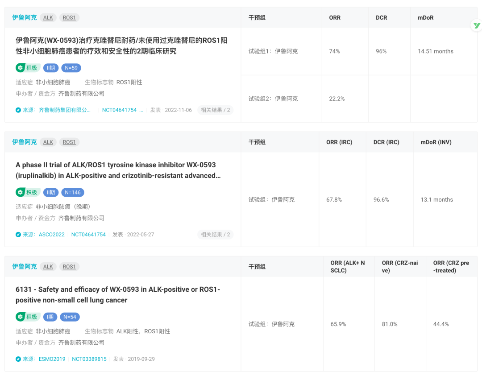
Task: Open ASCO2022 source link
Action: [52, 234]
